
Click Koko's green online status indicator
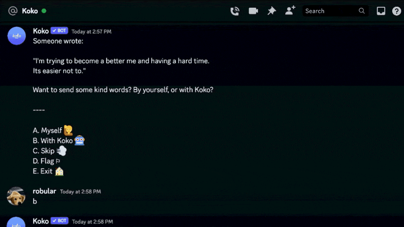(44, 11)
